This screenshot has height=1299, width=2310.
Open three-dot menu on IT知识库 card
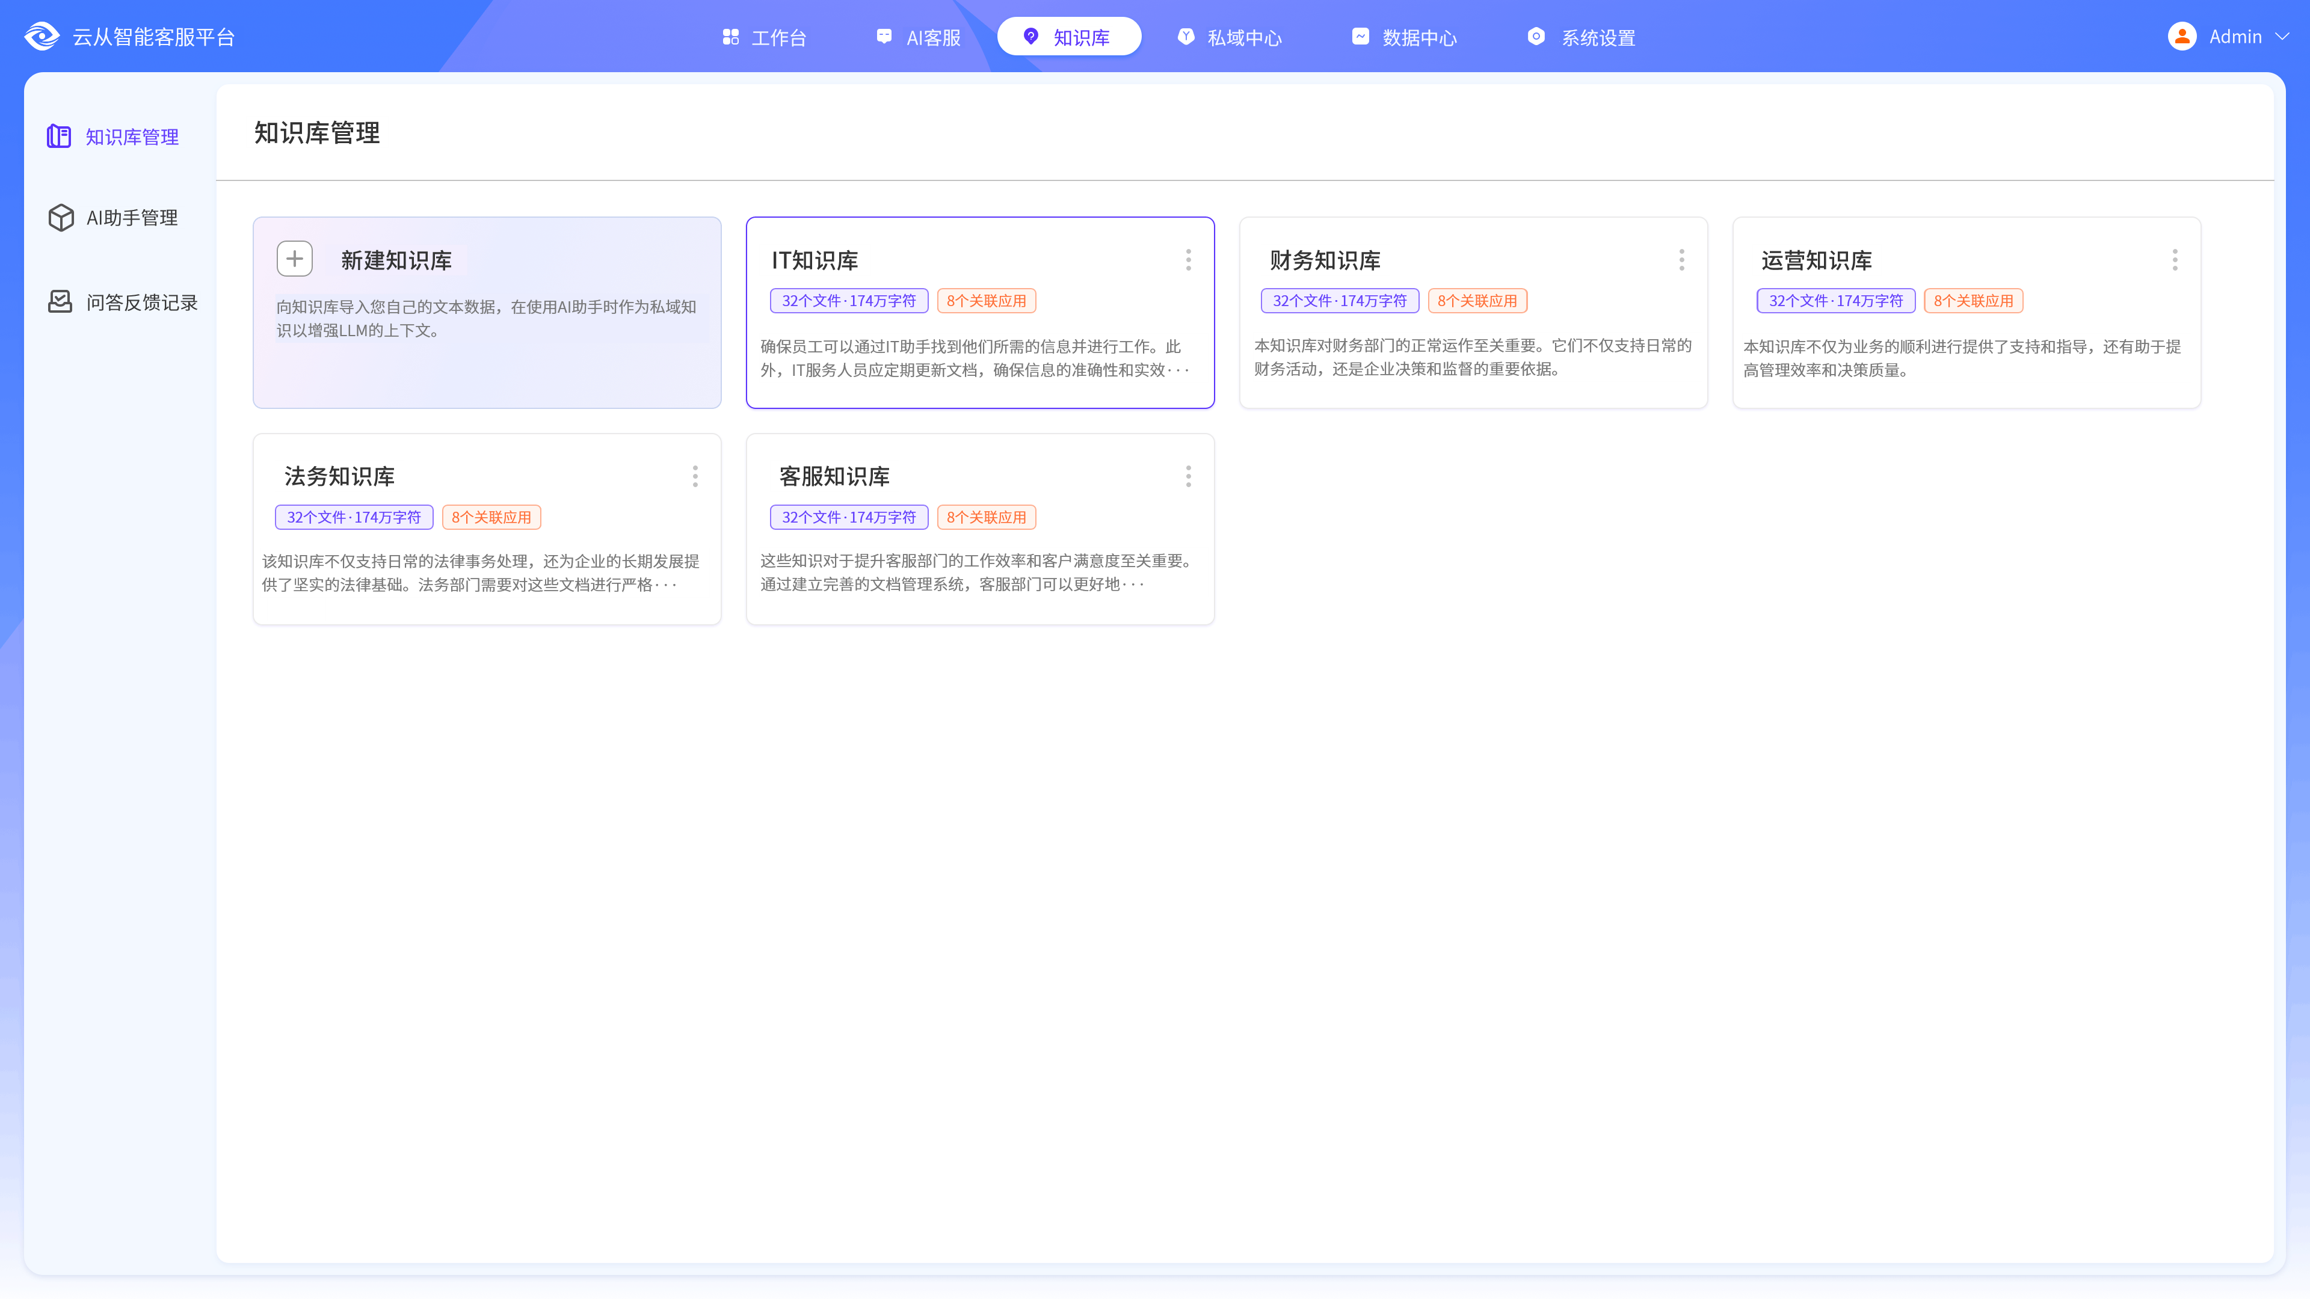pyautogui.click(x=1188, y=260)
